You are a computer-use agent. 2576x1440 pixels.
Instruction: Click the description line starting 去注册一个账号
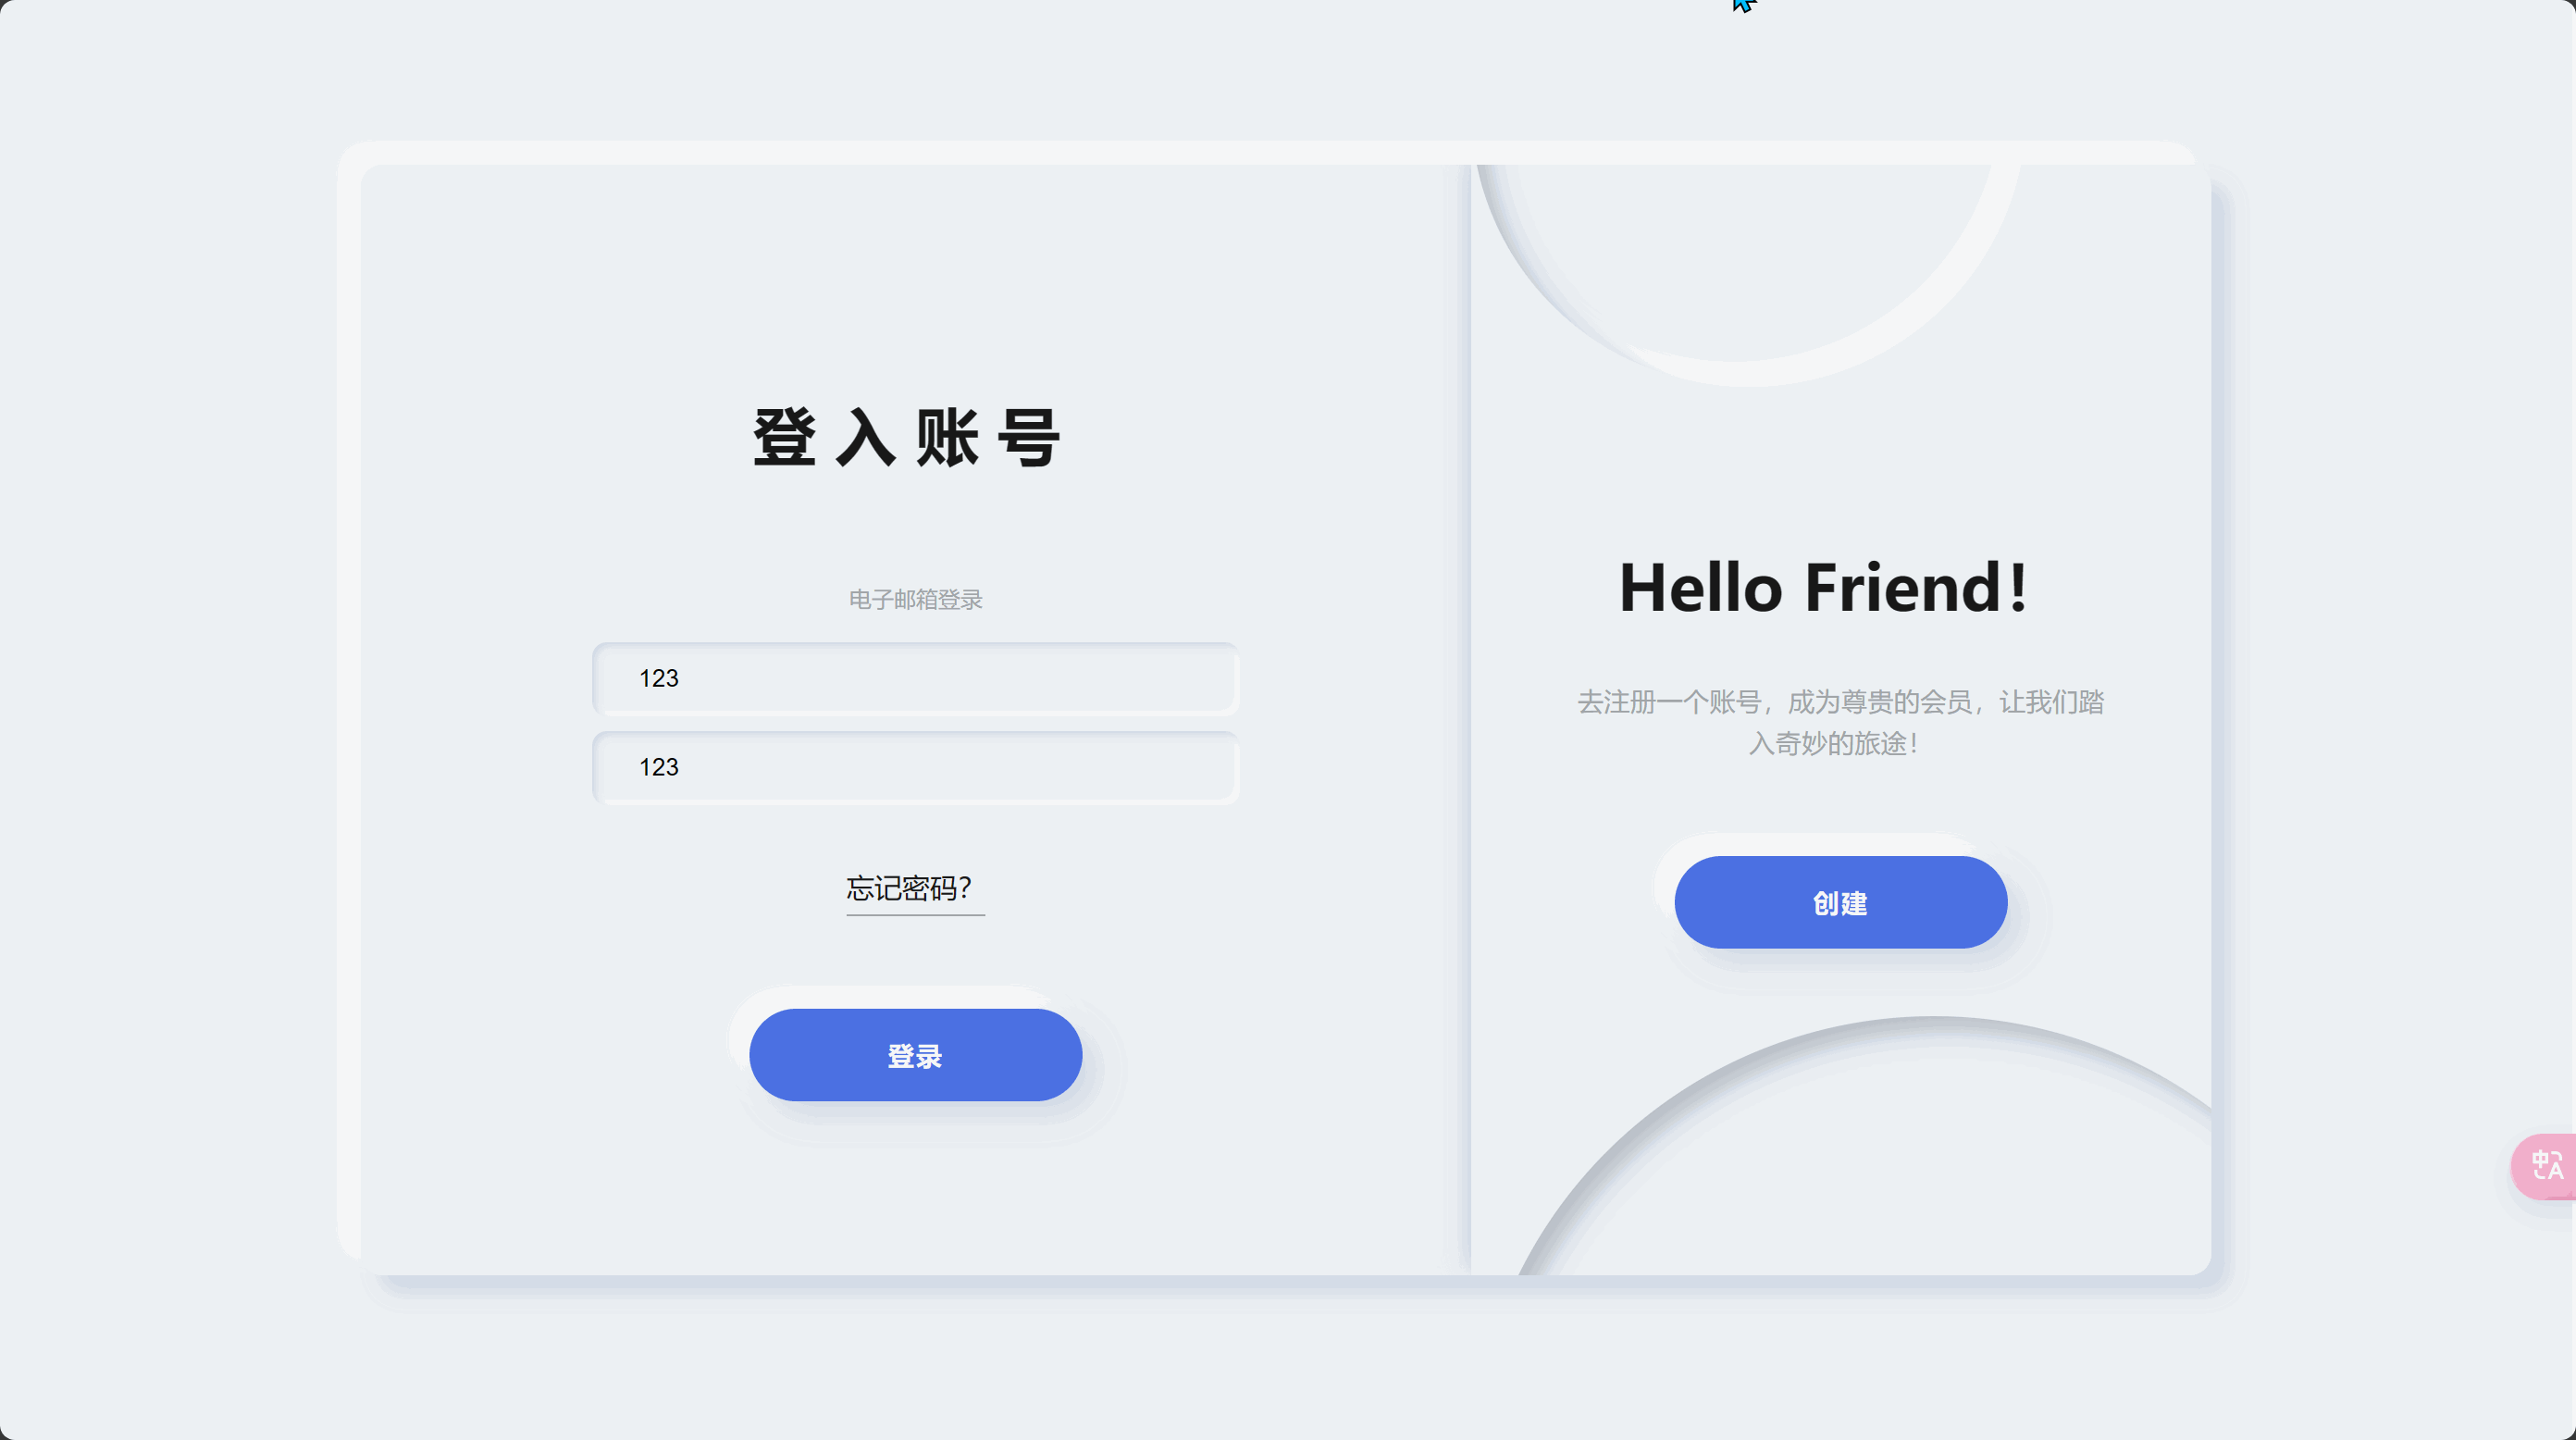(x=1840, y=702)
